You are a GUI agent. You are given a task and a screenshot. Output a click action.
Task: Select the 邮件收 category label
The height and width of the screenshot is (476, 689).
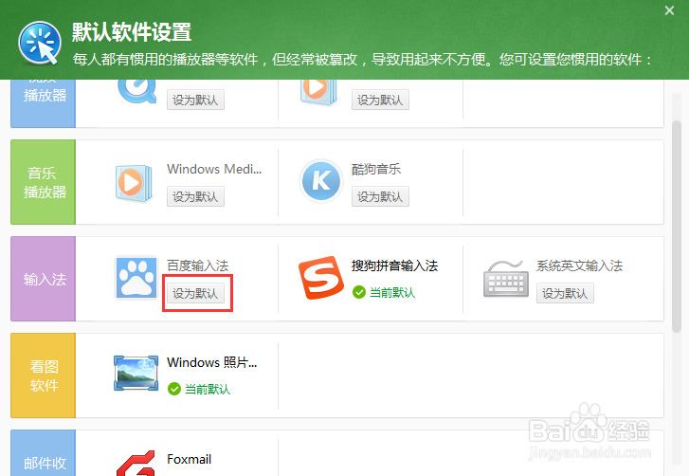tap(44, 453)
